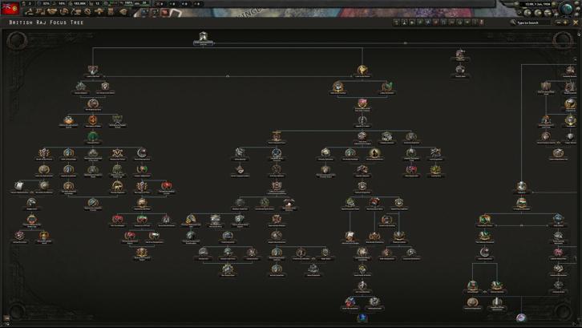Select the tricolor flag focus in right branch

click(521, 202)
